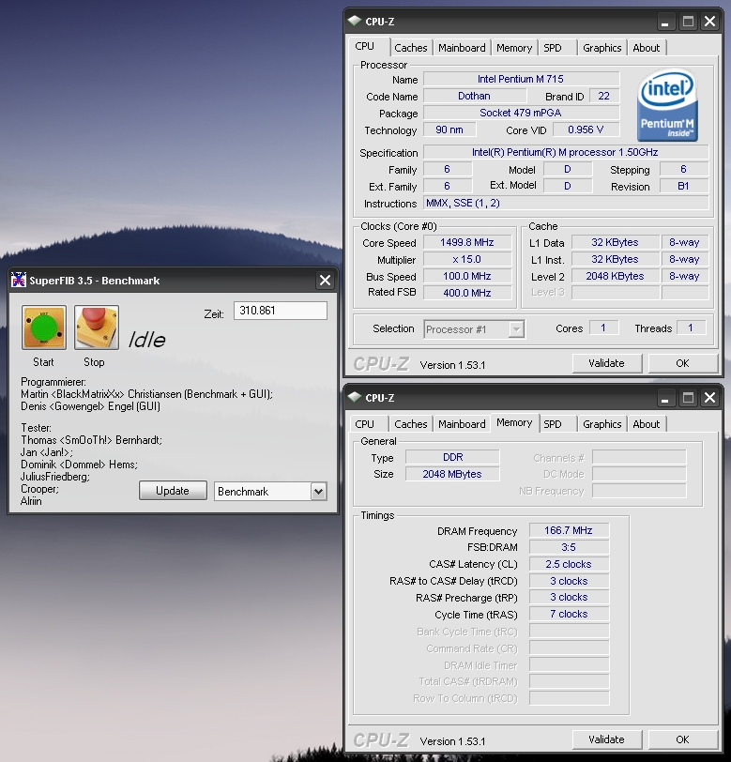Click the Rated FSB value 400.0 MHz
Screen dimensions: 731x762
(x=467, y=293)
